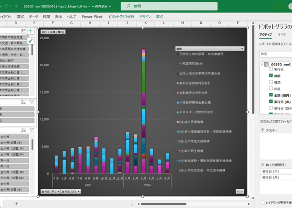Check the 種類 field checkbox
292x208 pixels.
tap(271, 82)
